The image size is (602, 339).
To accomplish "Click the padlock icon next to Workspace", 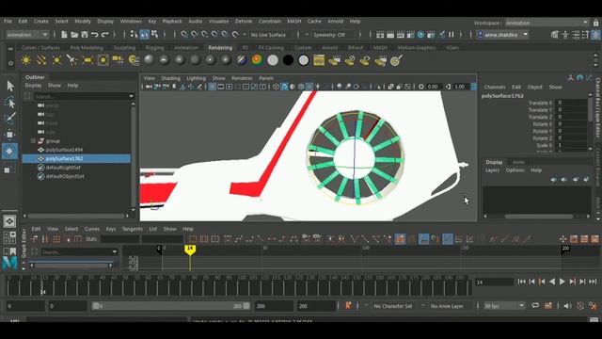I will [595, 23].
